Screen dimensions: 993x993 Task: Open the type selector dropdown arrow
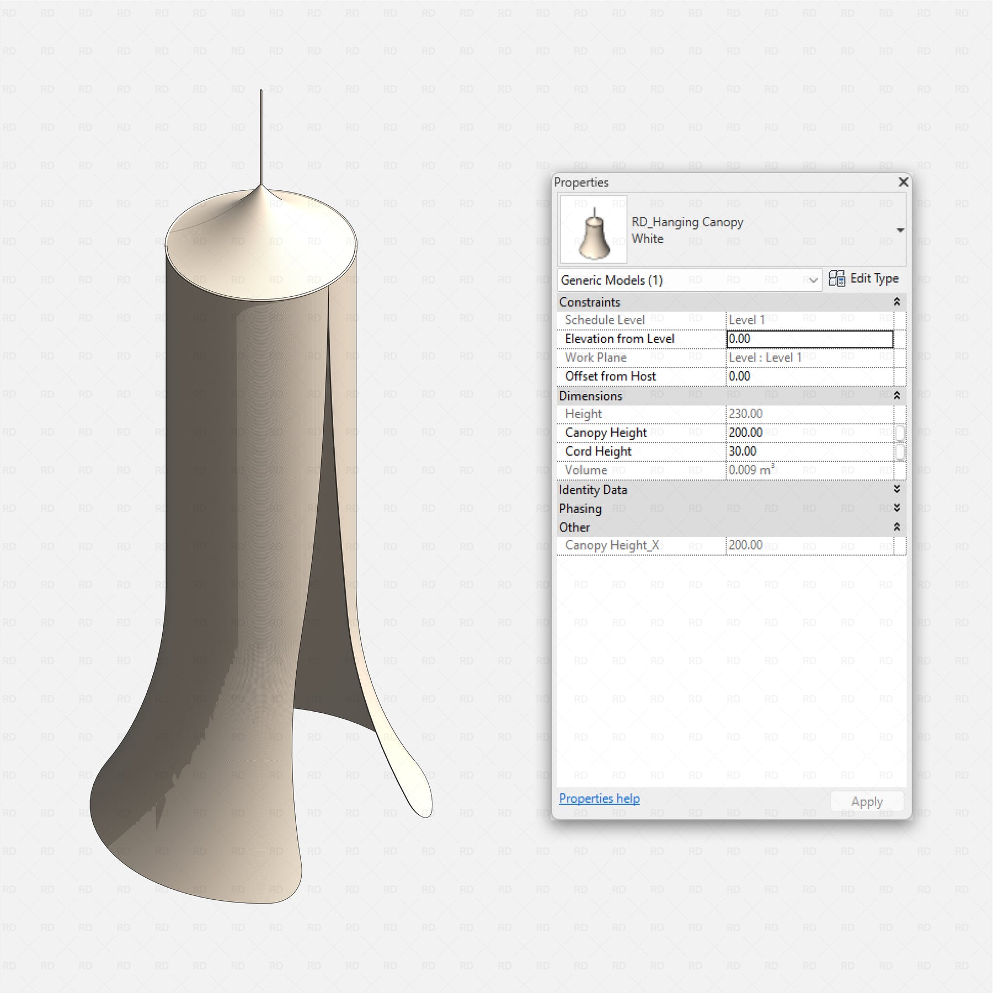(x=900, y=230)
